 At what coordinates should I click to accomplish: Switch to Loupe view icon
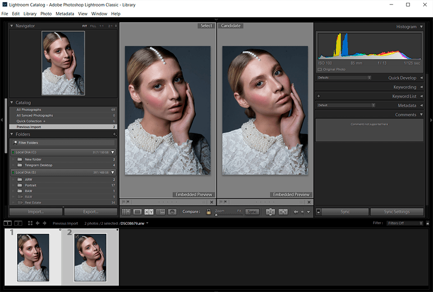click(x=138, y=212)
